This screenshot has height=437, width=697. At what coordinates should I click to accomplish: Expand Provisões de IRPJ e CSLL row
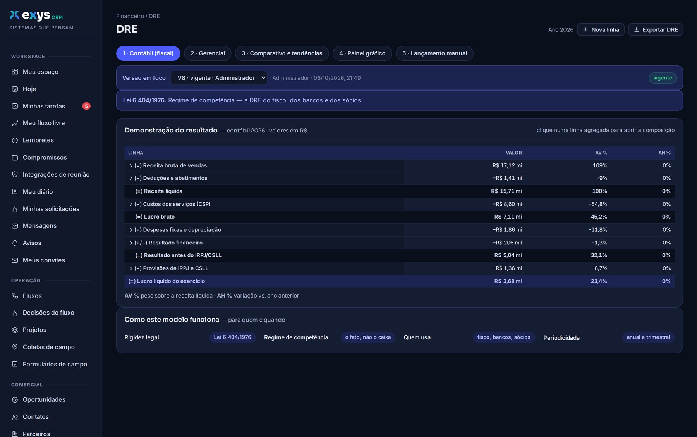[131, 268]
